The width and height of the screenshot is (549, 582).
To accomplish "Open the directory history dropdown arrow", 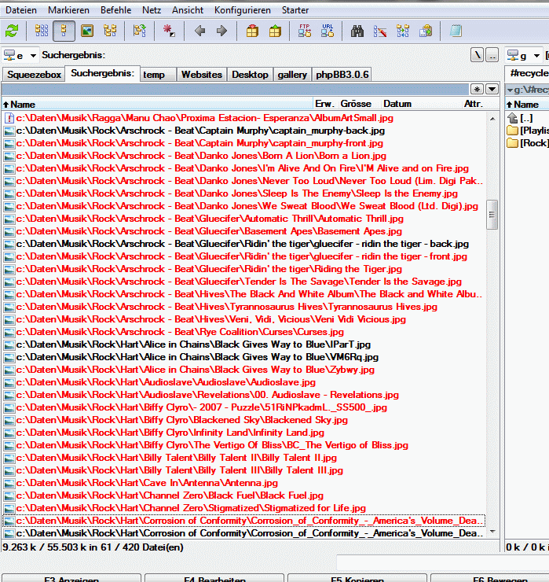I will (492, 89).
